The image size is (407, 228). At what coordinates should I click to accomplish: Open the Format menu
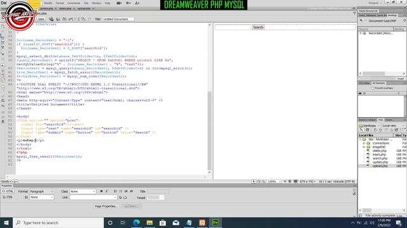[x=60, y=3]
